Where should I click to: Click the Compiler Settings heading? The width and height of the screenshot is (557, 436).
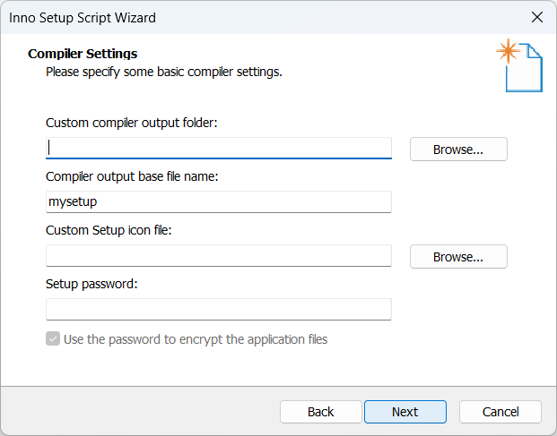pos(83,54)
